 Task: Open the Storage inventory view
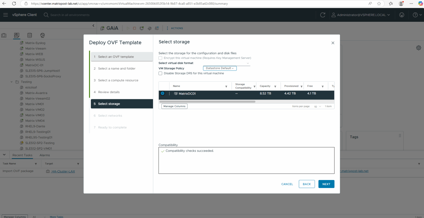click(x=30, y=35)
